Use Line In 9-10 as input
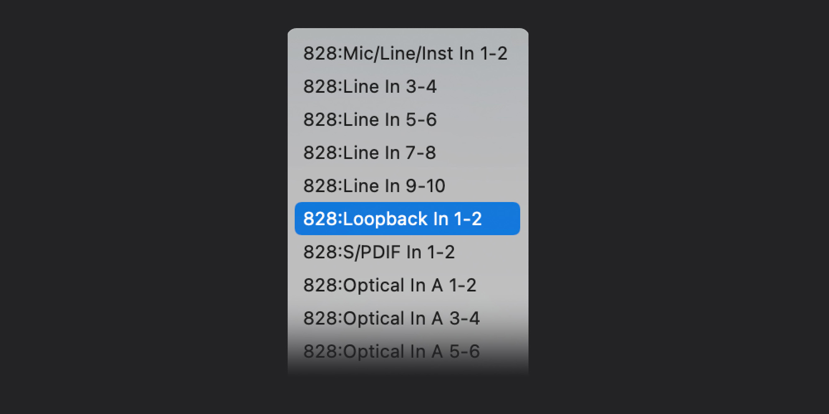Image resolution: width=829 pixels, height=414 pixels. (x=374, y=186)
